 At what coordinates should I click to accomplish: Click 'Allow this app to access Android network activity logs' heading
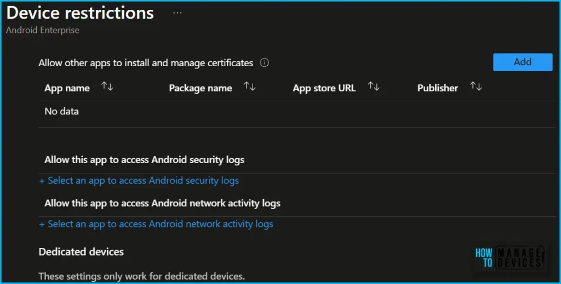(162, 203)
